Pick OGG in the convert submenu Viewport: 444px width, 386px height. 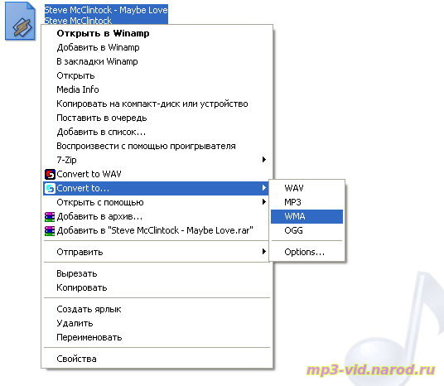point(306,230)
